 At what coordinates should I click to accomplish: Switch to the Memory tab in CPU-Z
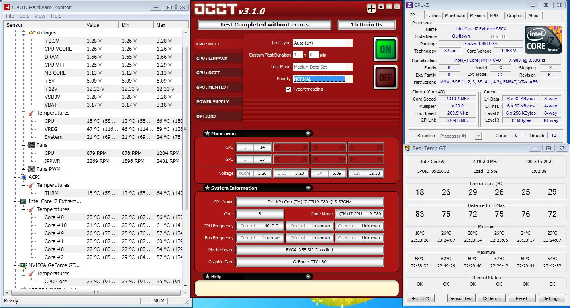tap(478, 16)
